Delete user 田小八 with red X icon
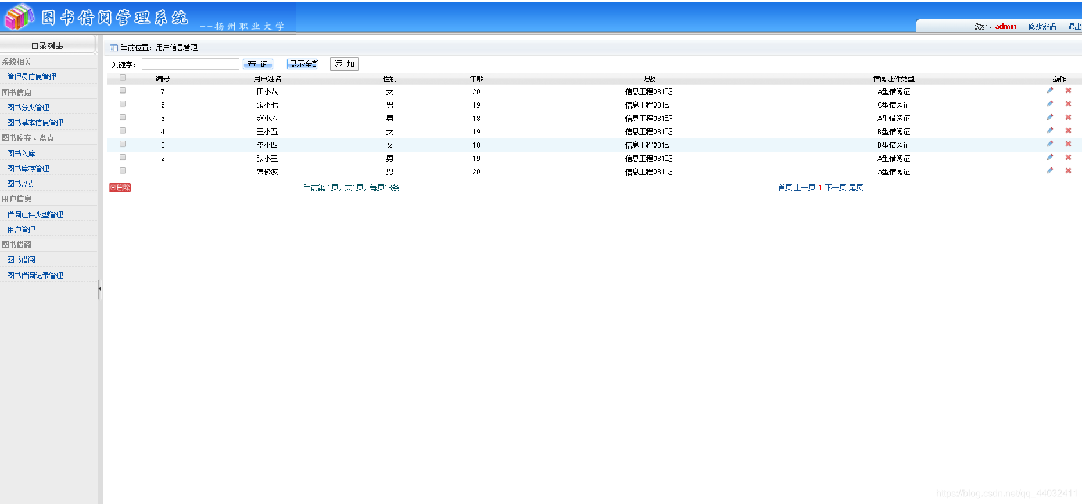Image resolution: width=1082 pixels, height=504 pixels. click(x=1068, y=91)
